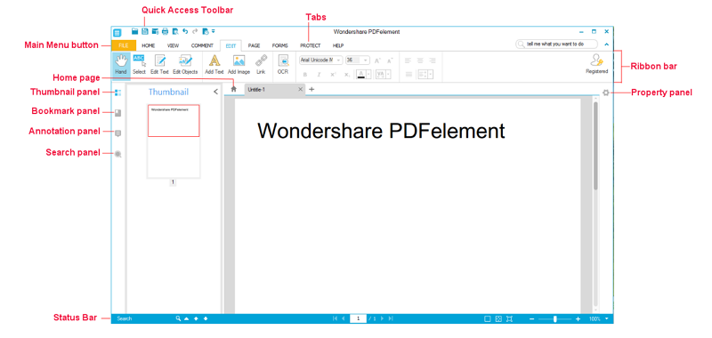Select the Hand tool

pyautogui.click(x=121, y=65)
